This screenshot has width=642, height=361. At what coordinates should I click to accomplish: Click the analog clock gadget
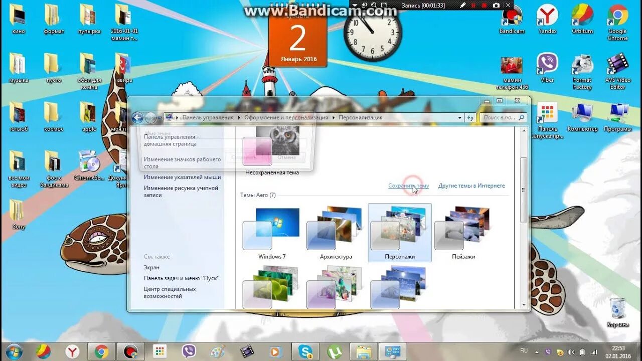click(373, 33)
